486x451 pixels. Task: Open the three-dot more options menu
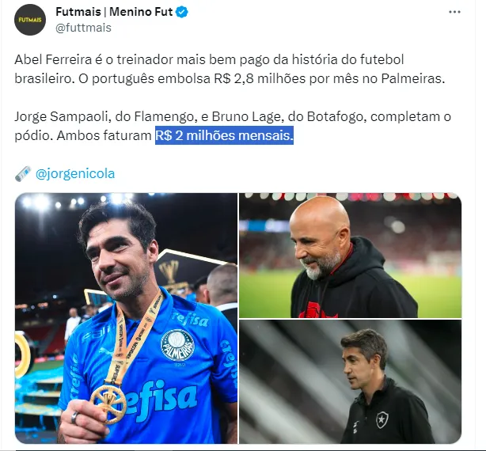tap(454, 12)
